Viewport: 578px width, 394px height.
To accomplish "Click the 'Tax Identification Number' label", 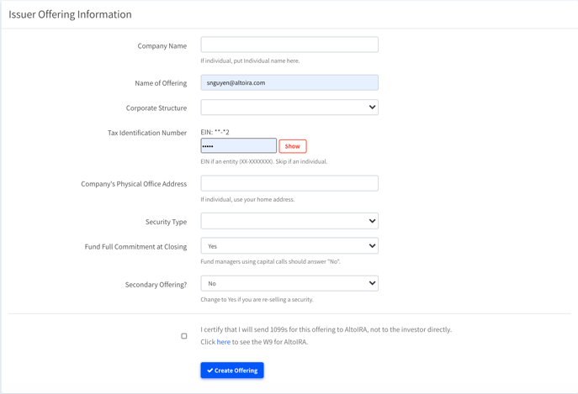I will [147, 133].
